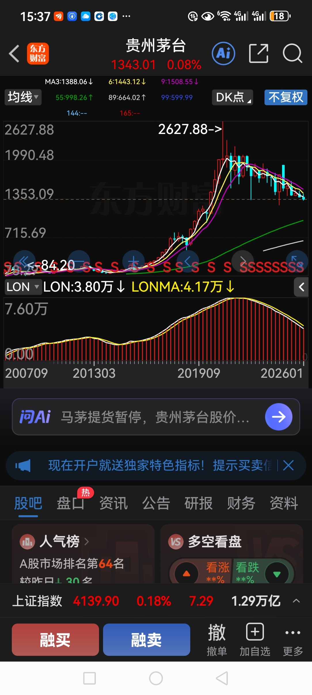The width and height of the screenshot is (312, 695).
Task: Switch to the 资讯 tab
Action: point(113,503)
